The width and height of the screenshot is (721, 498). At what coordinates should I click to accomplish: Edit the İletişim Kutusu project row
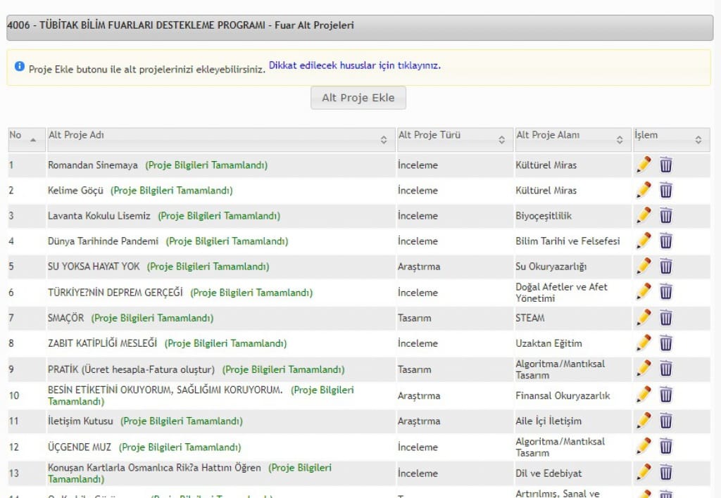[x=644, y=421]
